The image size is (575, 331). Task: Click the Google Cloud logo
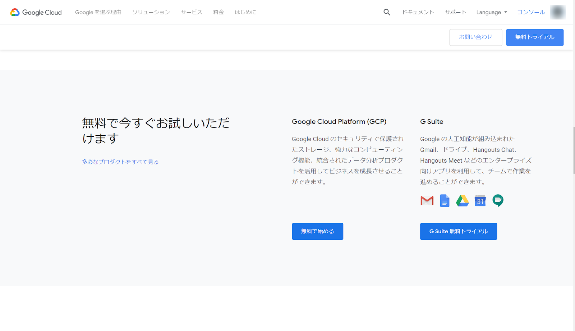coord(36,12)
